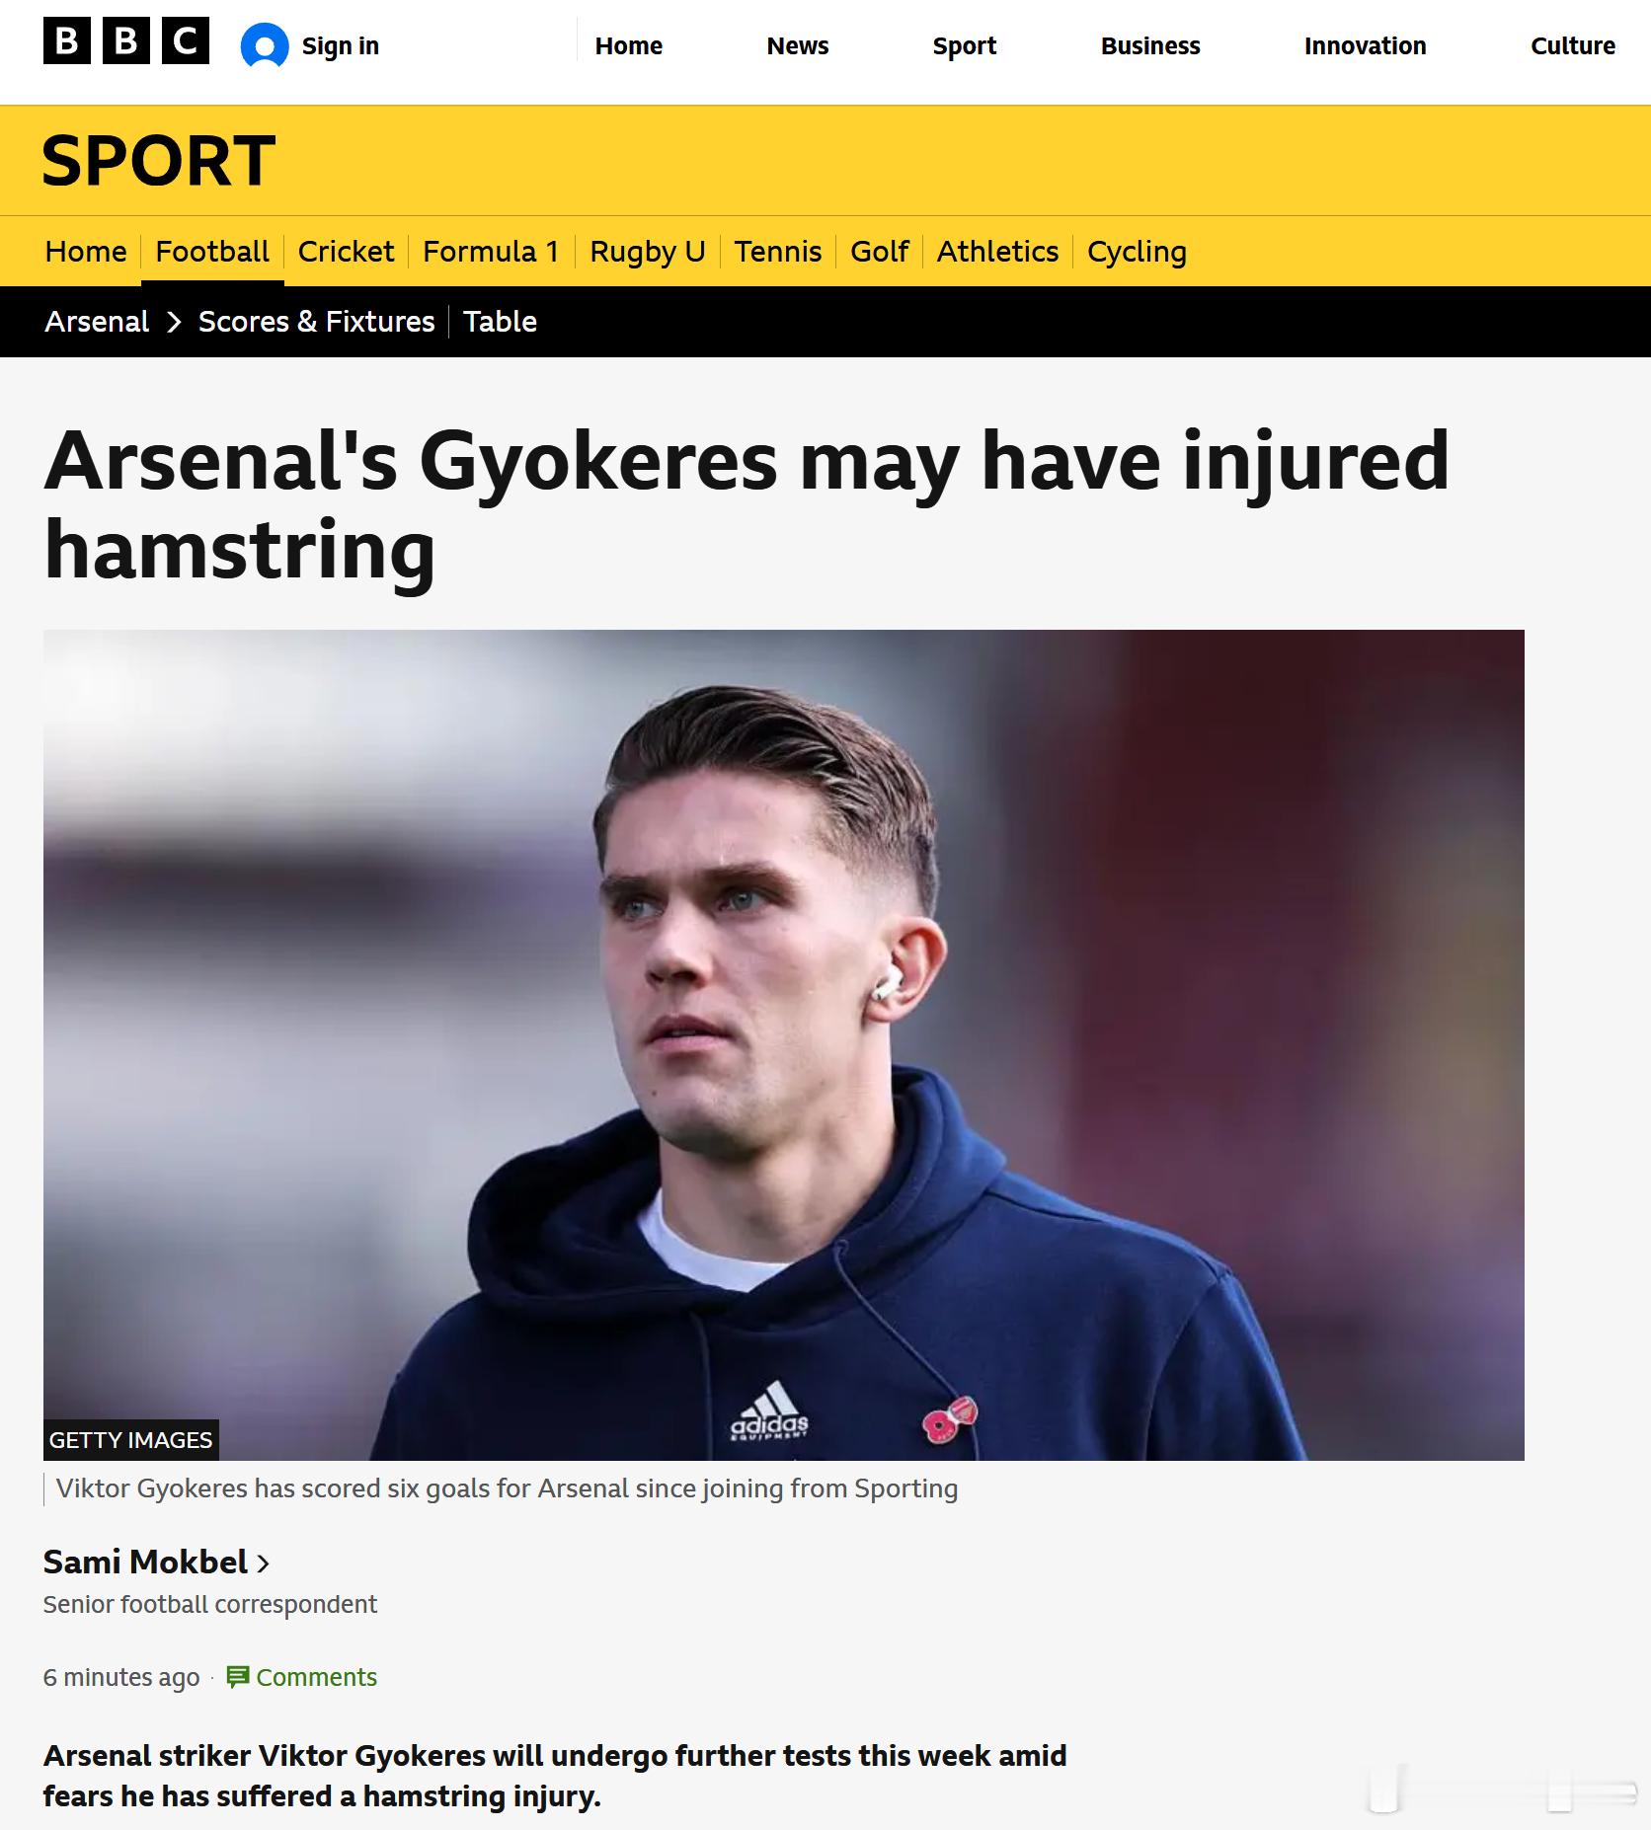Screen dimensions: 1651x1830
Task: Click the Sign in link
Action: (340, 46)
